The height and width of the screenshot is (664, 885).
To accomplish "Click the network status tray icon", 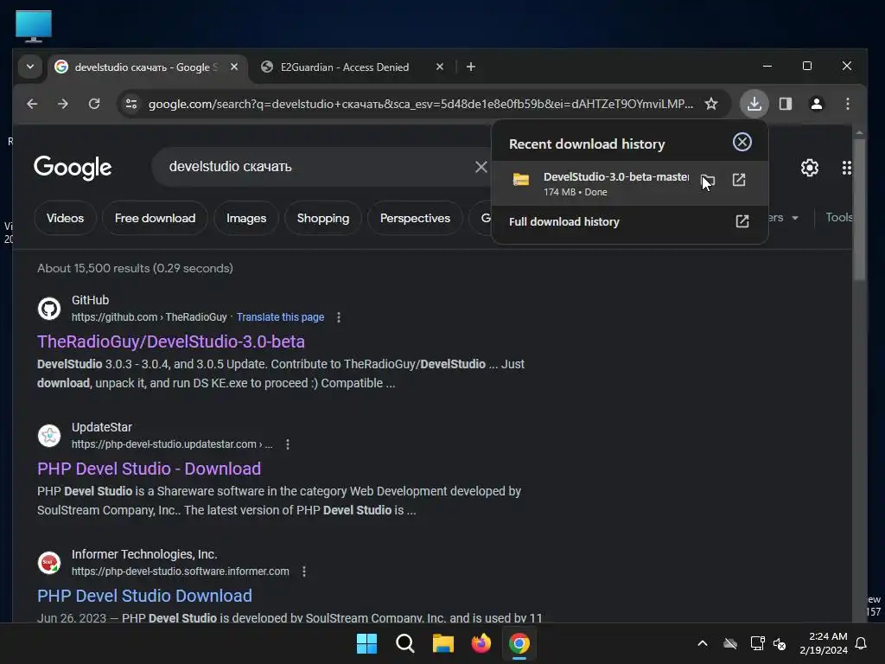I will click(757, 643).
